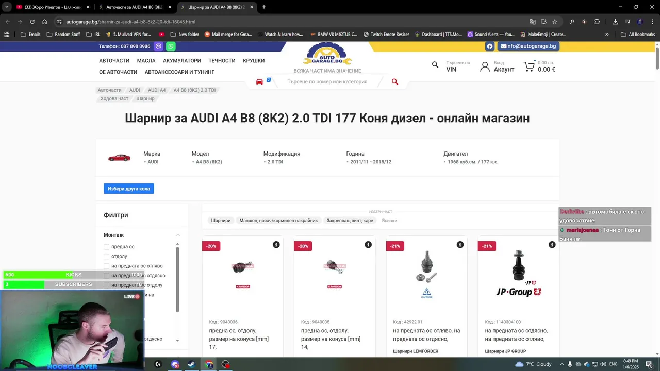Open АВТОАКСЕСОАРИ И ТУНИНГ menu

(x=179, y=72)
